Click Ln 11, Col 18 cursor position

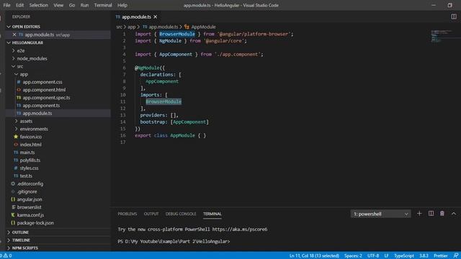pos(314,255)
